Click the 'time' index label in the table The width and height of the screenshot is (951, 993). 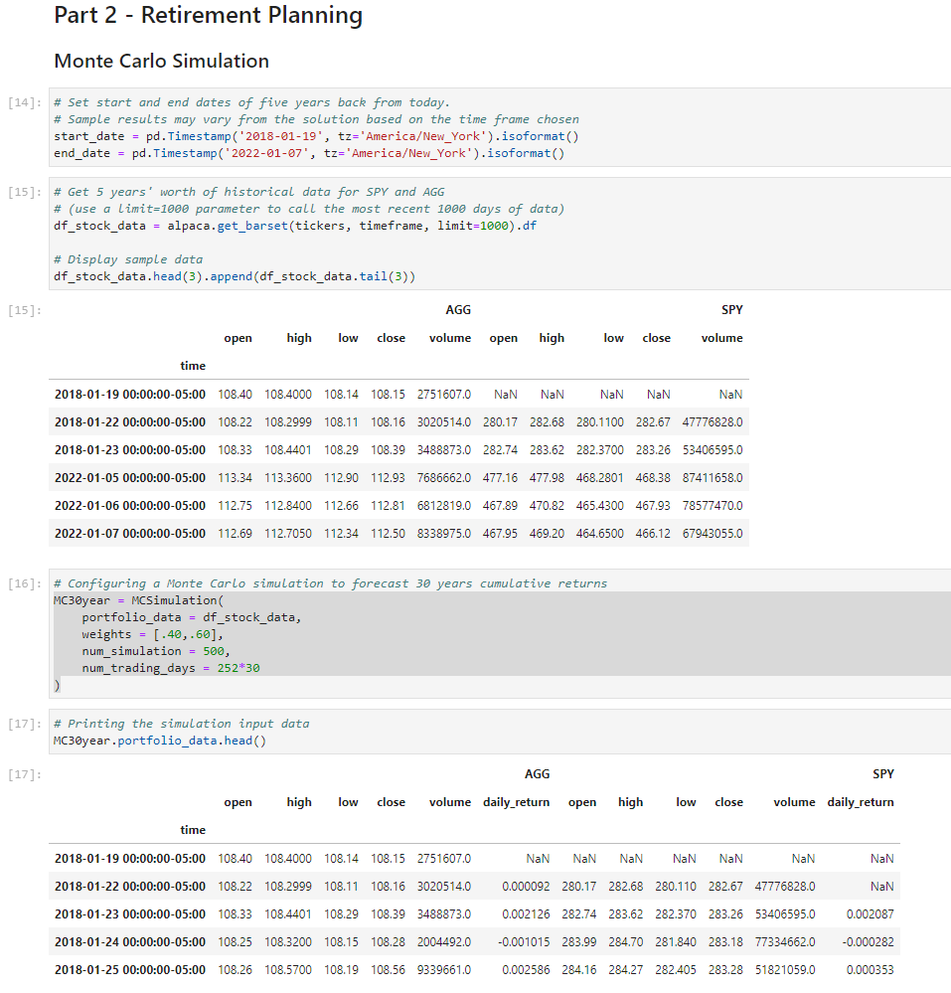[193, 365]
